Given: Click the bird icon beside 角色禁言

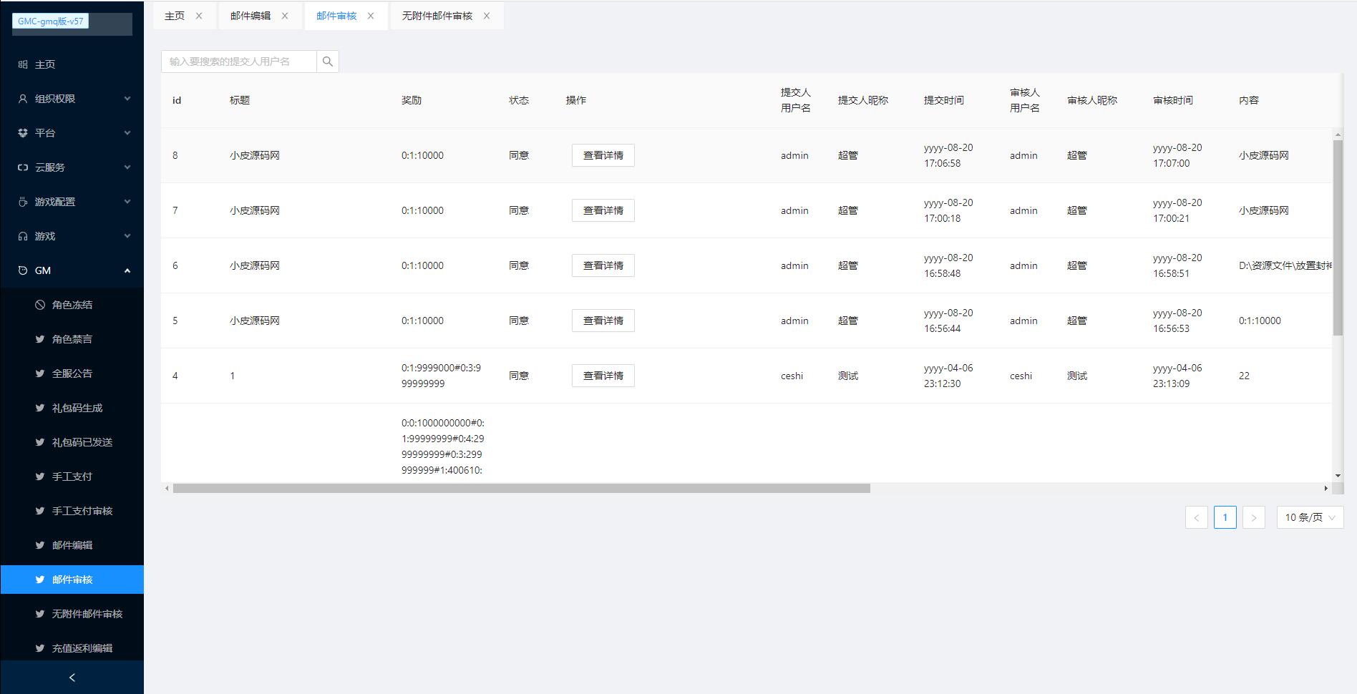Looking at the screenshot, I should tap(40, 338).
